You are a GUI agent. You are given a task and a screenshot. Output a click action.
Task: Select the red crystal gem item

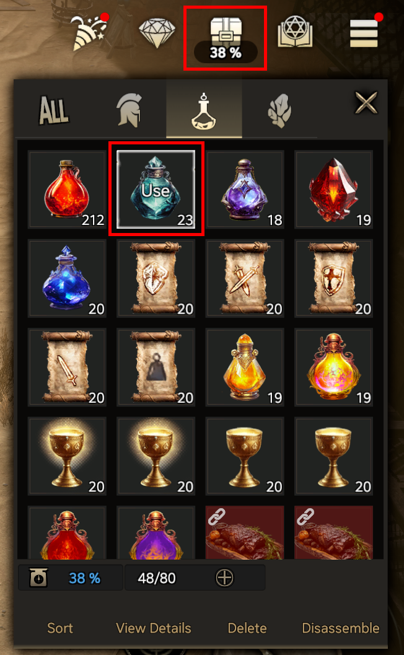(x=333, y=189)
